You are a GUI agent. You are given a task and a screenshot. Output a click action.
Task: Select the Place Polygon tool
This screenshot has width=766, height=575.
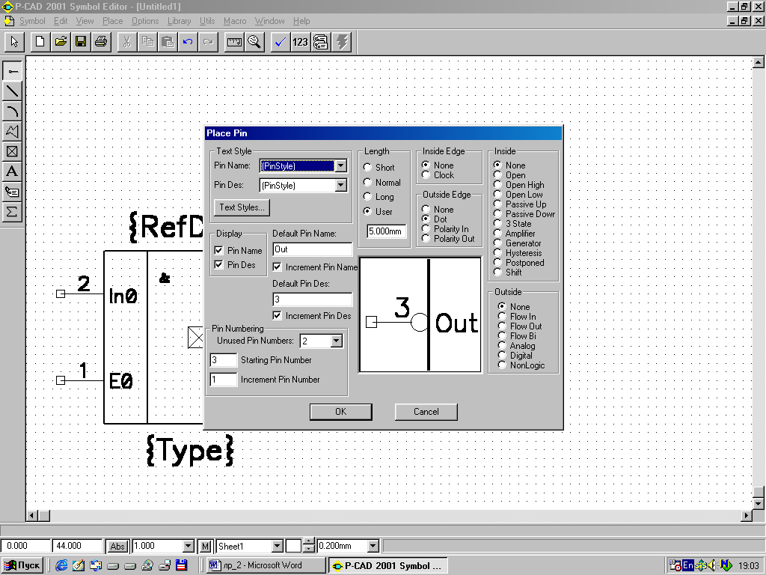pyautogui.click(x=12, y=131)
